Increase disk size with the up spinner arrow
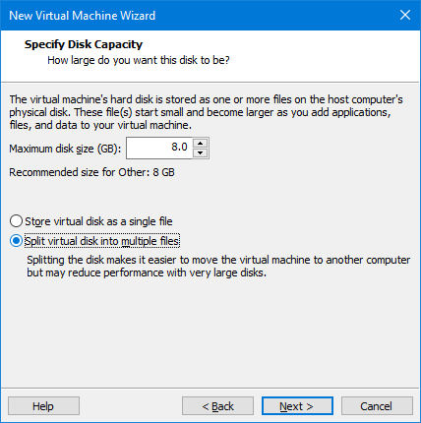 [200, 144]
